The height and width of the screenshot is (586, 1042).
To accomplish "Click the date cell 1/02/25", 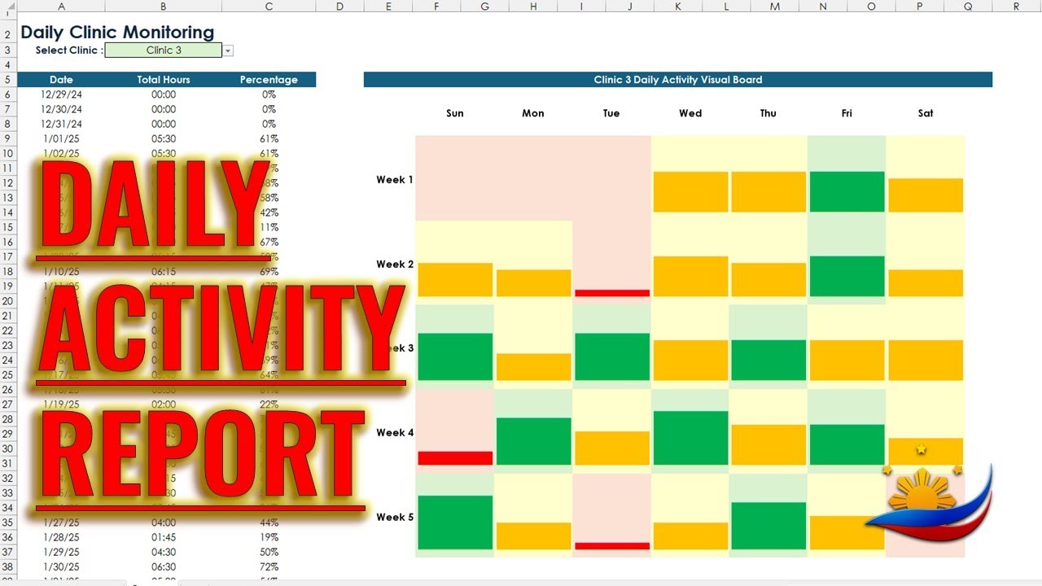I will coord(61,153).
